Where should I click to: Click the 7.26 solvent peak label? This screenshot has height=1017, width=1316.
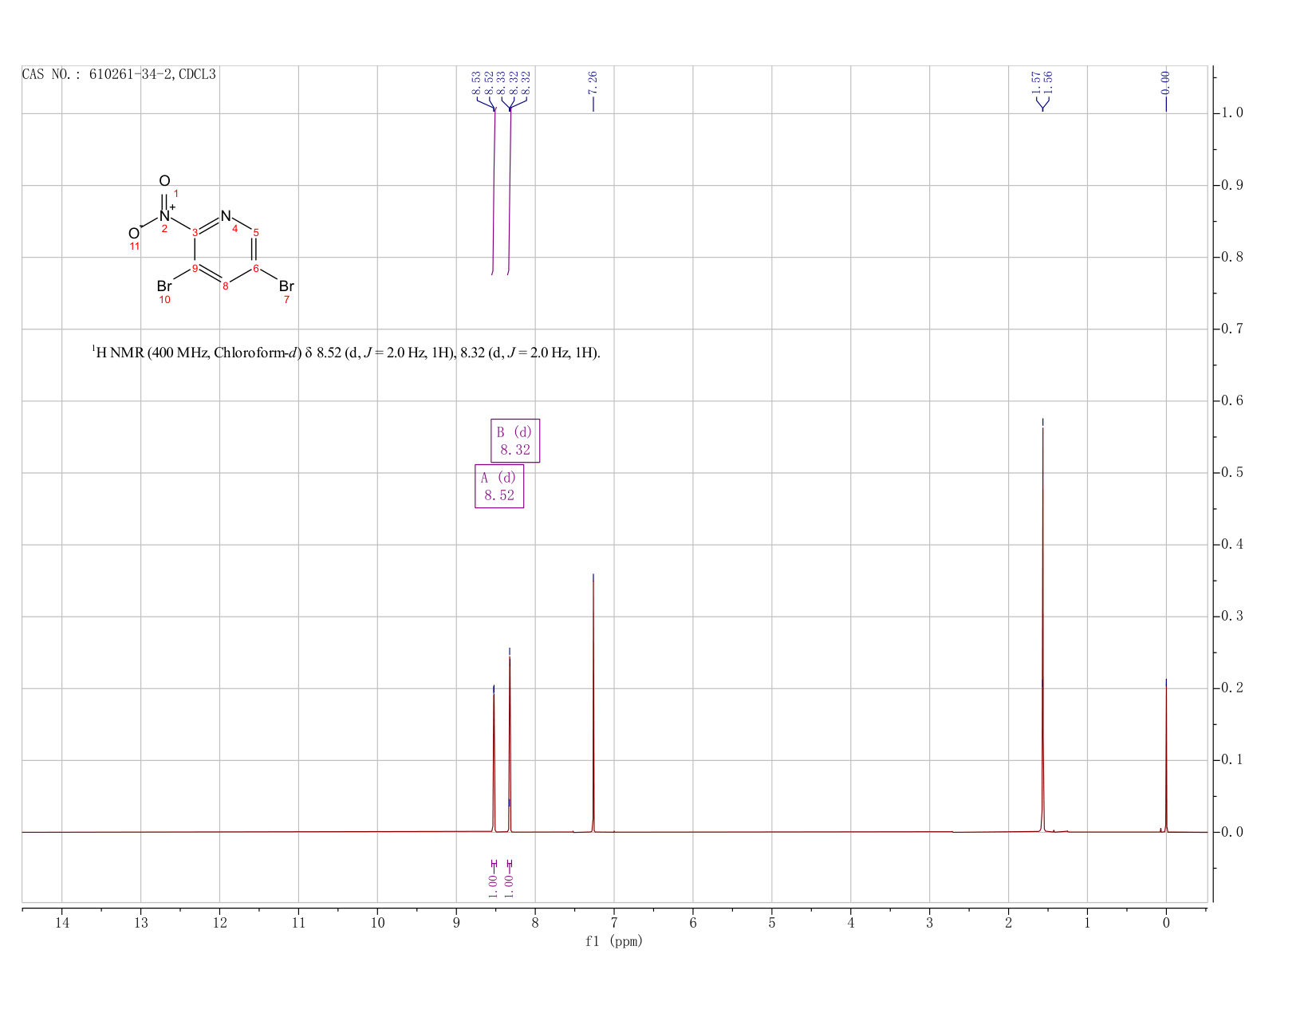tap(593, 80)
